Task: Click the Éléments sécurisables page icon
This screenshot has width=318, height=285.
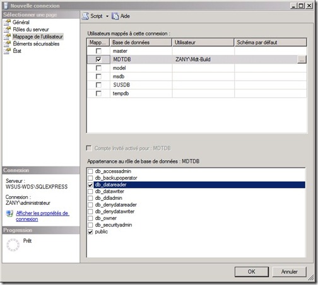Action: 7,44
